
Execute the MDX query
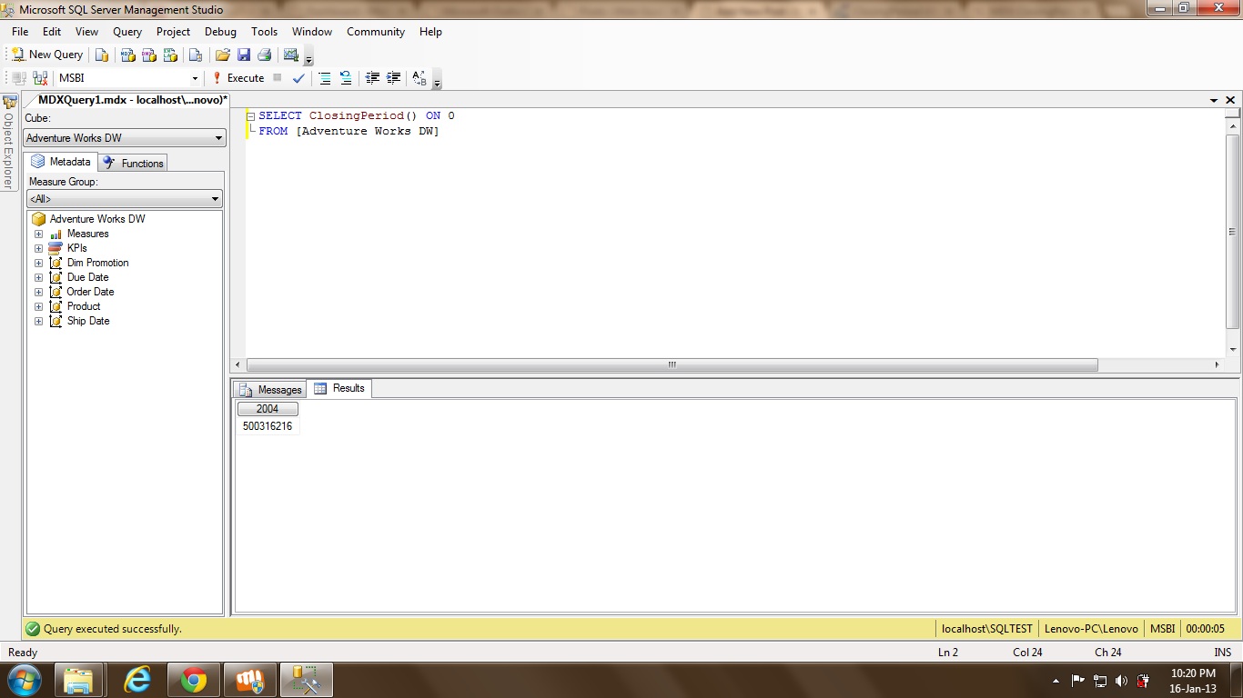pyautogui.click(x=238, y=78)
